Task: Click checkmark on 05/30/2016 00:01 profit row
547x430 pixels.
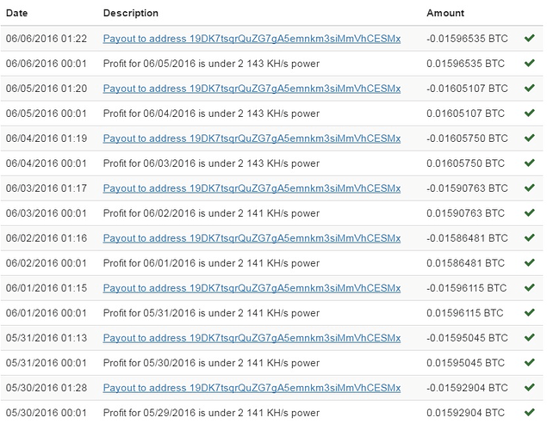Action: click(530, 413)
